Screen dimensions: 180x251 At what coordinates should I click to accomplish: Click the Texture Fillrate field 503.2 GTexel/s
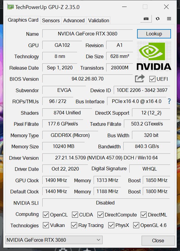pos(147,124)
